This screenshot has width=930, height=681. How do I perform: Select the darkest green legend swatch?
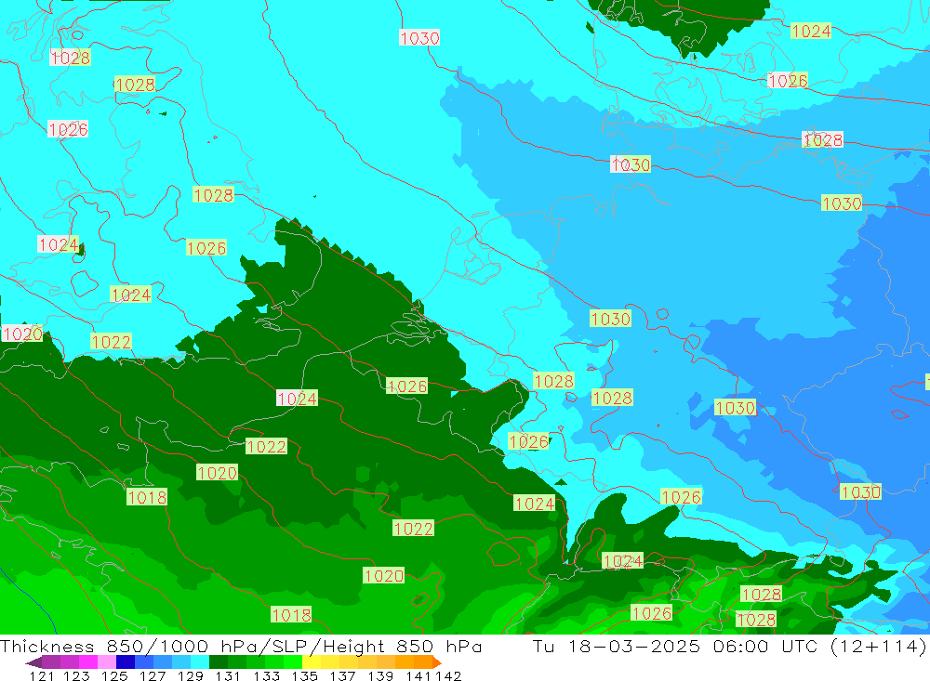(219, 662)
